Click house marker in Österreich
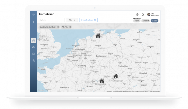The height and width of the screenshot is (109, 188). (x=115, y=76)
